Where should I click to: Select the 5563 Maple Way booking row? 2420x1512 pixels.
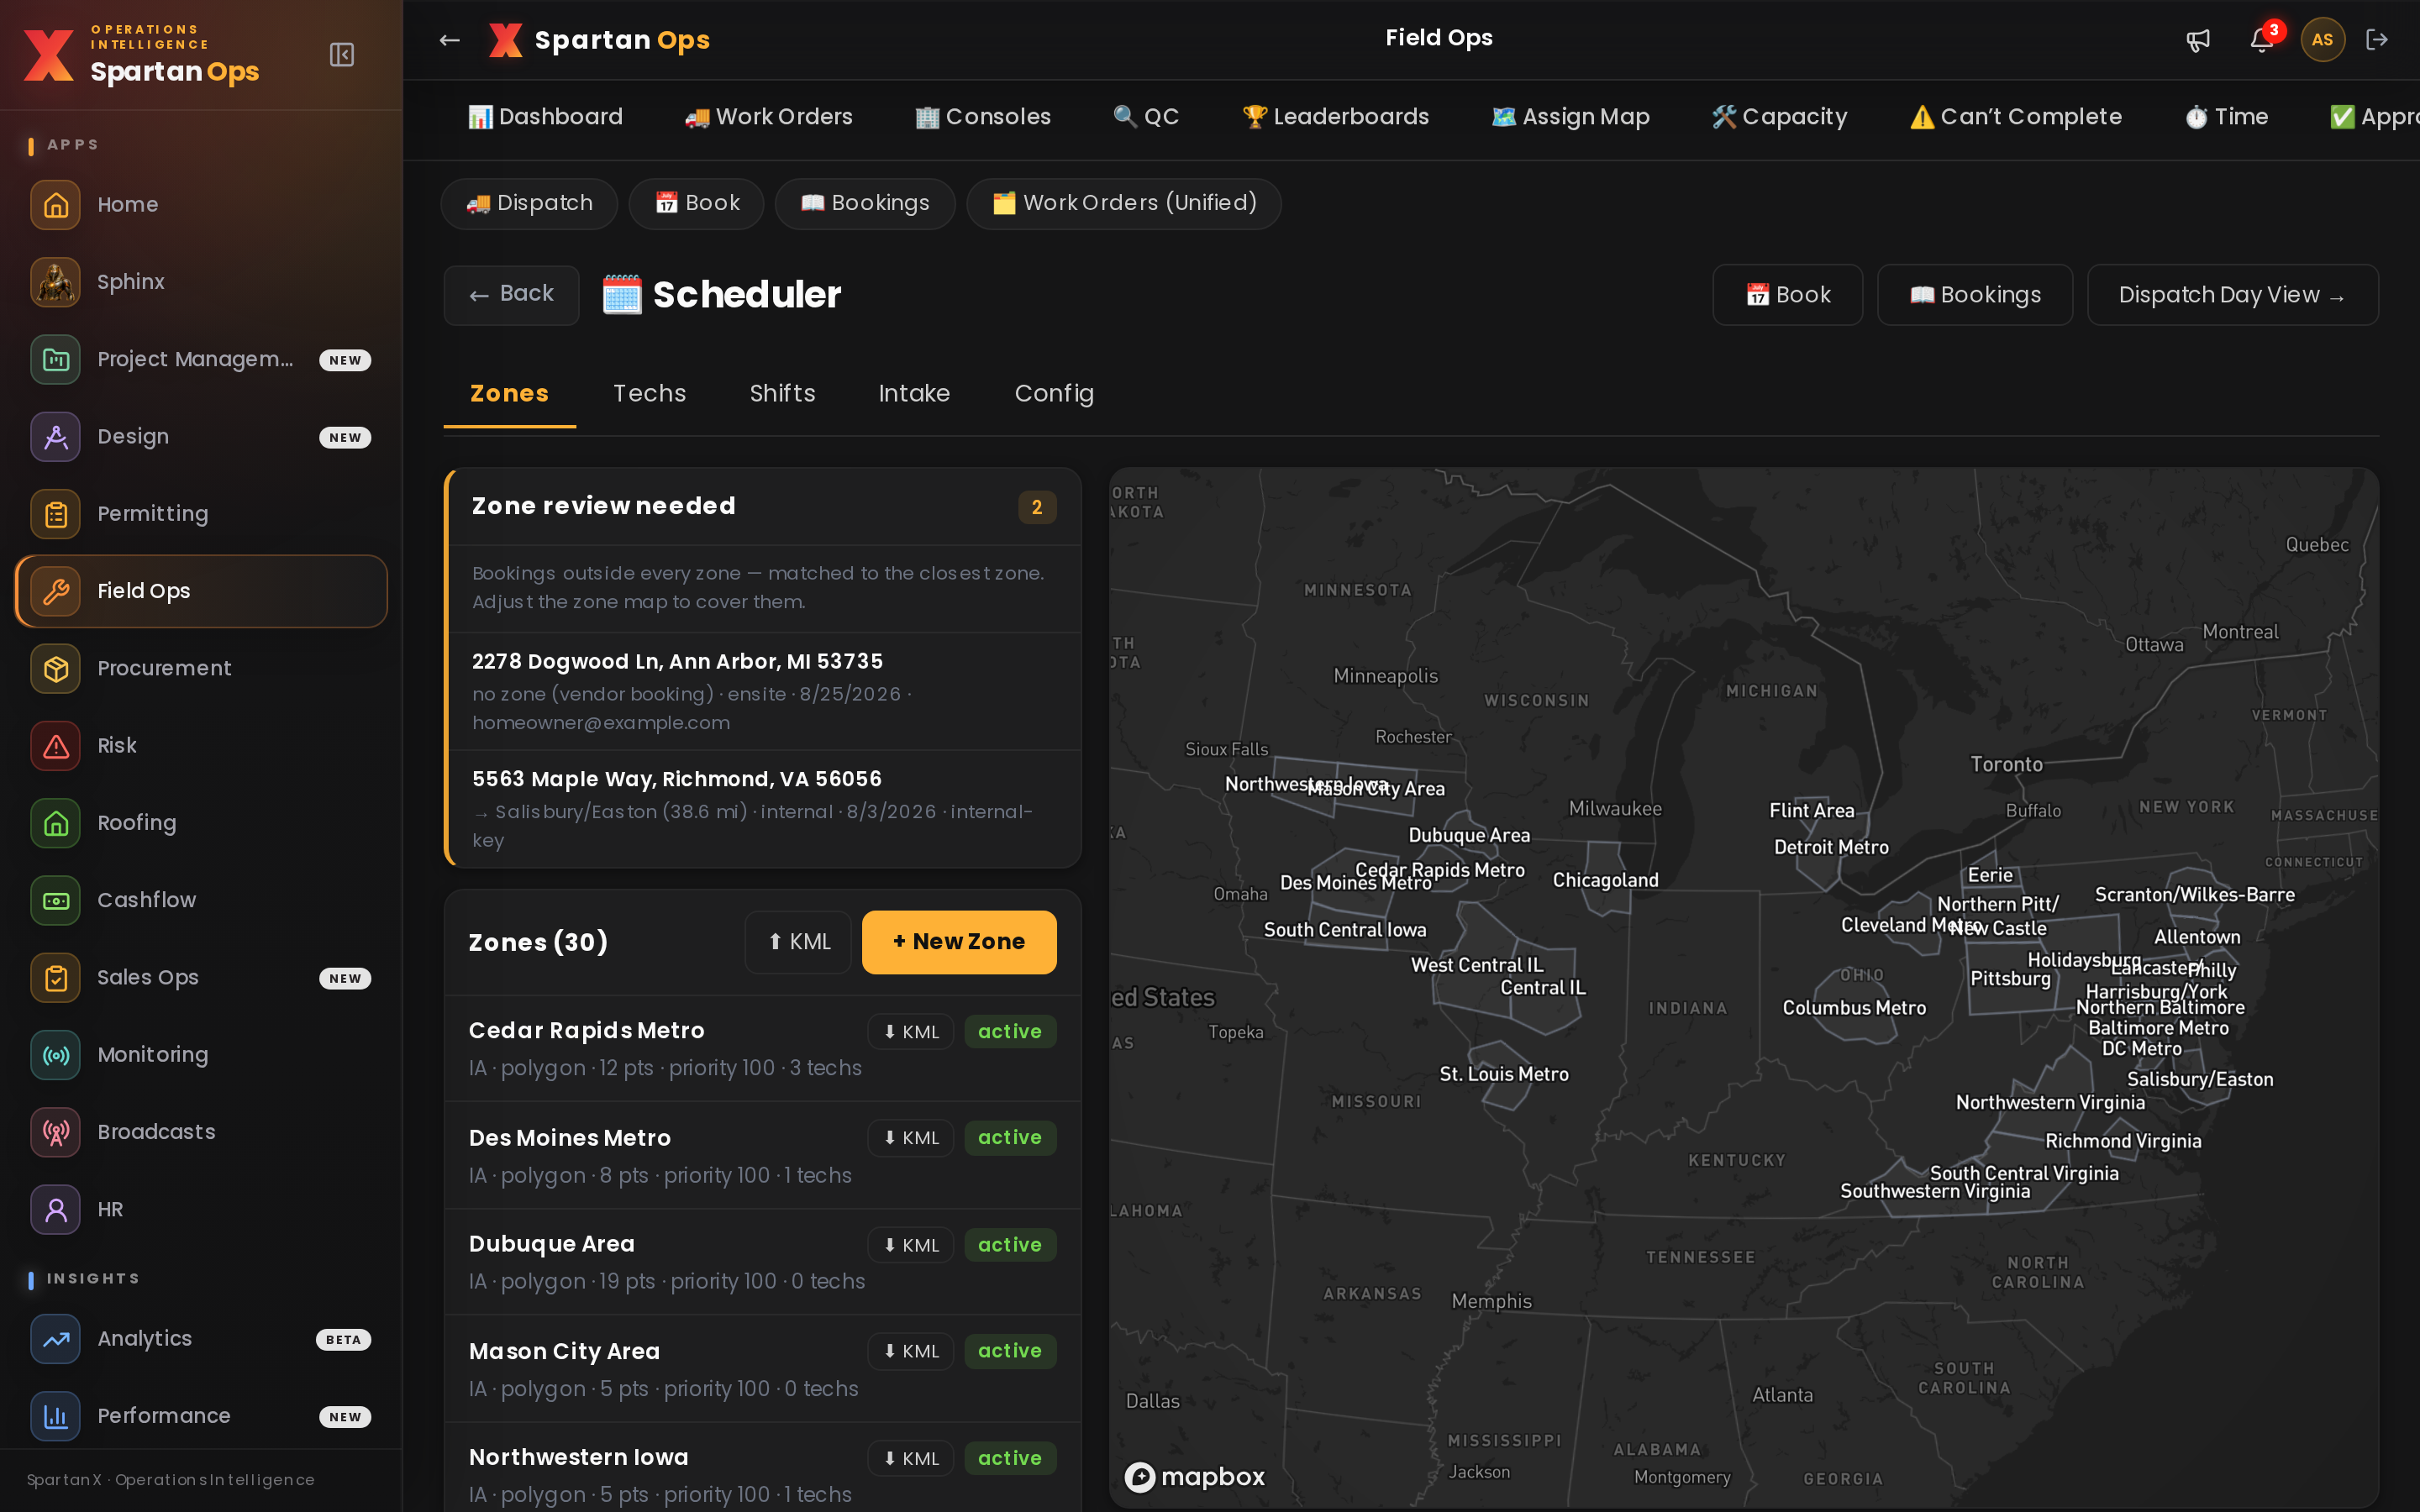click(765, 809)
